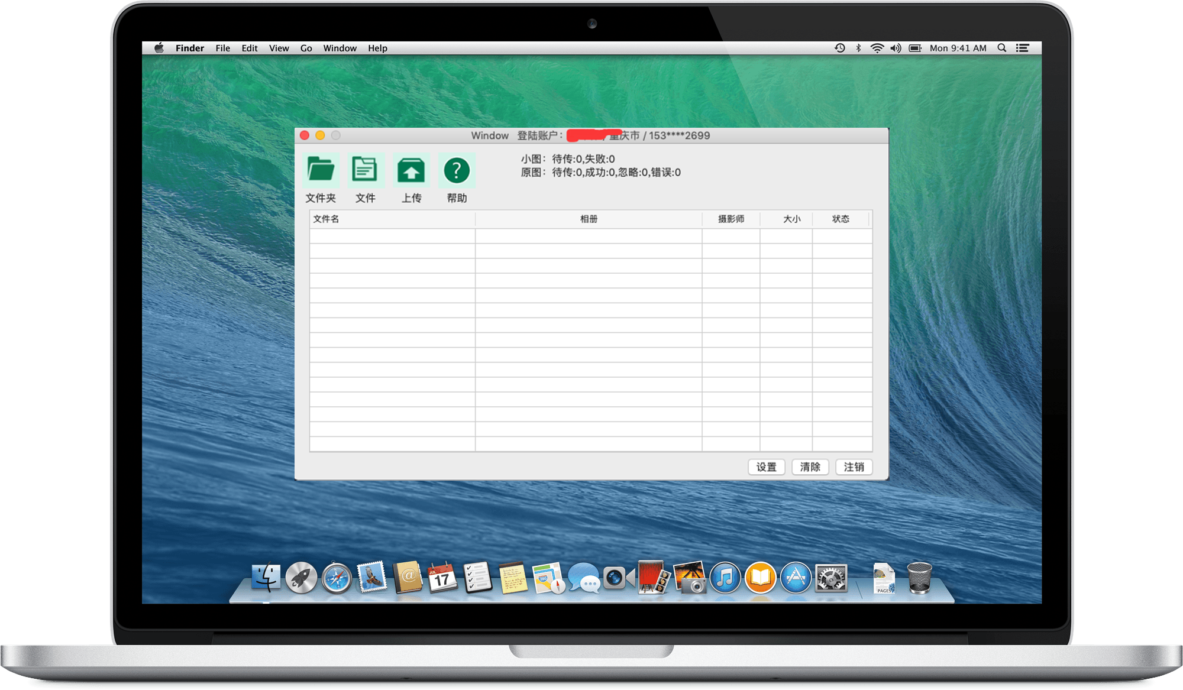
Task: Open Maps icon in Dock
Action: click(x=548, y=578)
